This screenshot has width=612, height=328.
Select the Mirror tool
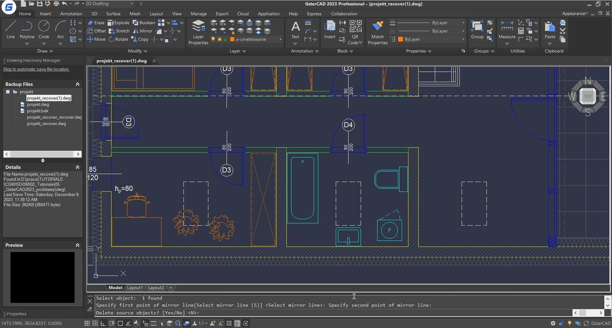point(142,31)
